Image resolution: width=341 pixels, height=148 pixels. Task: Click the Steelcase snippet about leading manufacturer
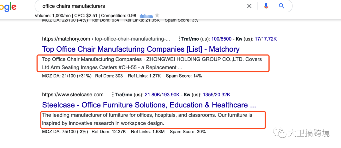tap(147, 119)
